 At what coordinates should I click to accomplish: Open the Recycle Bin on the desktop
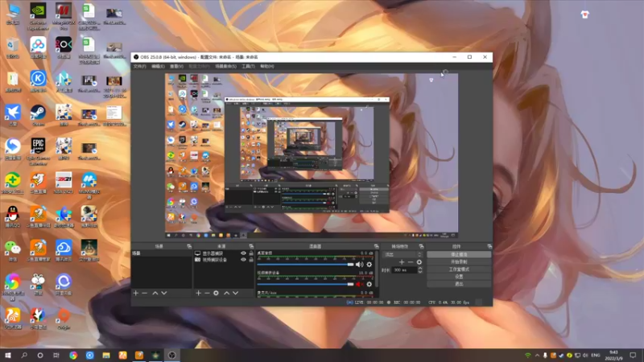pyautogui.click(x=13, y=47)
